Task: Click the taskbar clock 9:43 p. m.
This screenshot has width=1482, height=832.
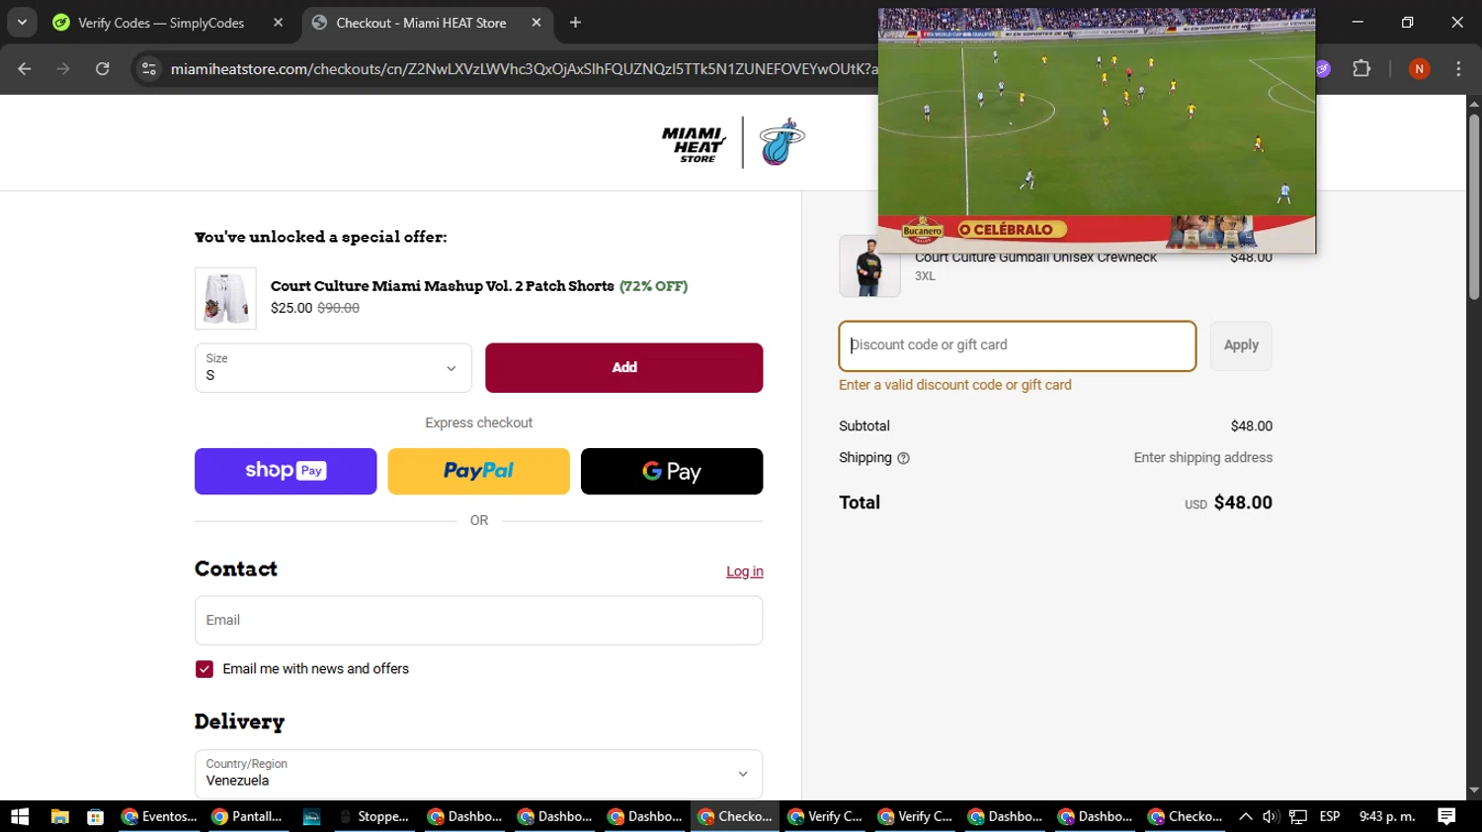Action: point(1387,816)
